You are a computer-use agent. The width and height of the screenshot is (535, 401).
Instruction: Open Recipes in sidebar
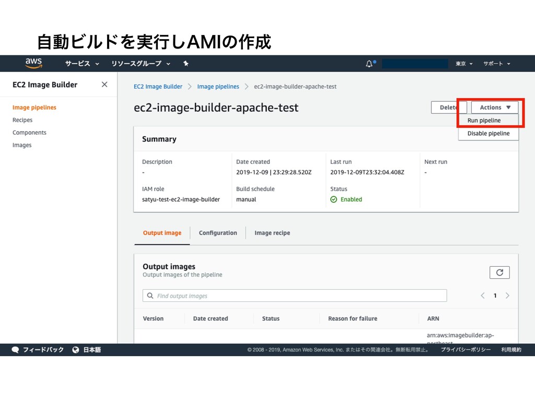point(22,120)
